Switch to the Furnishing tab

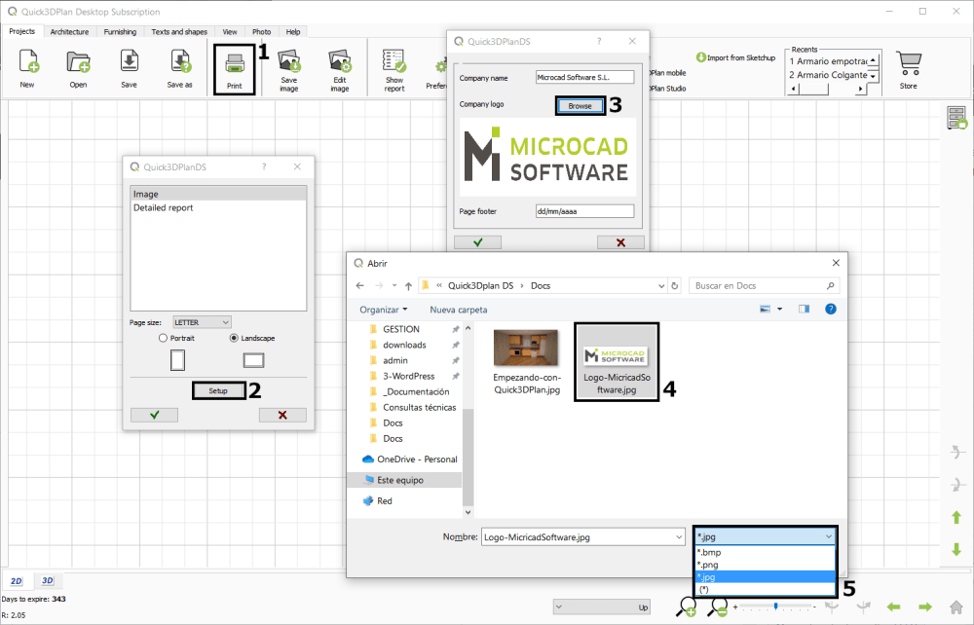click(121, 31)
